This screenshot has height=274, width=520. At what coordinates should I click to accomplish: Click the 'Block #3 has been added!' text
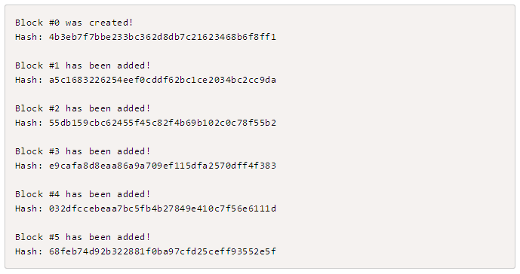pyautogui.click(x=83, y=151)
